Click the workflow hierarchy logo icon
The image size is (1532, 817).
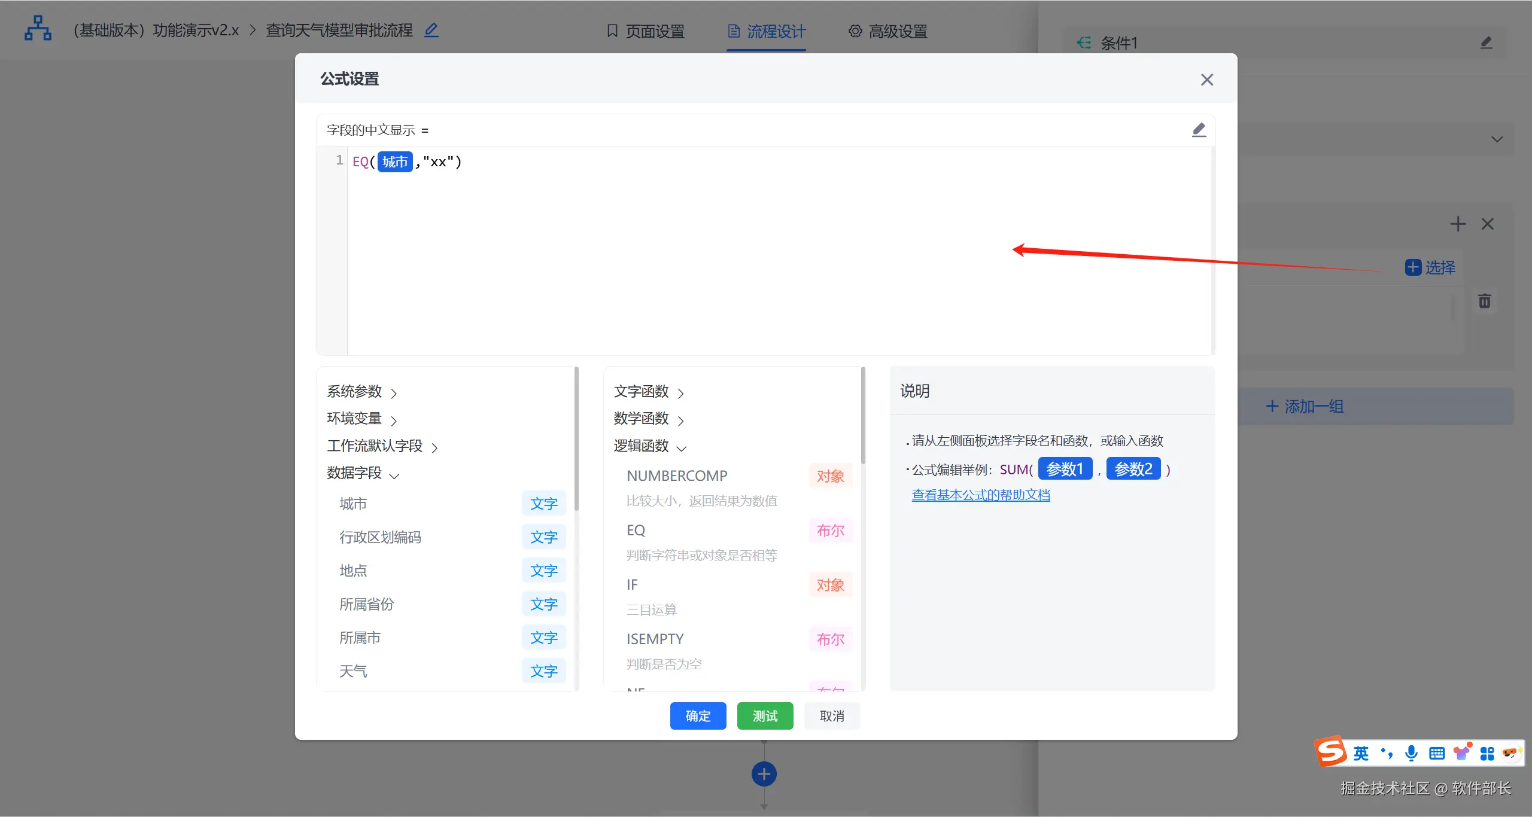pos(38,29)
